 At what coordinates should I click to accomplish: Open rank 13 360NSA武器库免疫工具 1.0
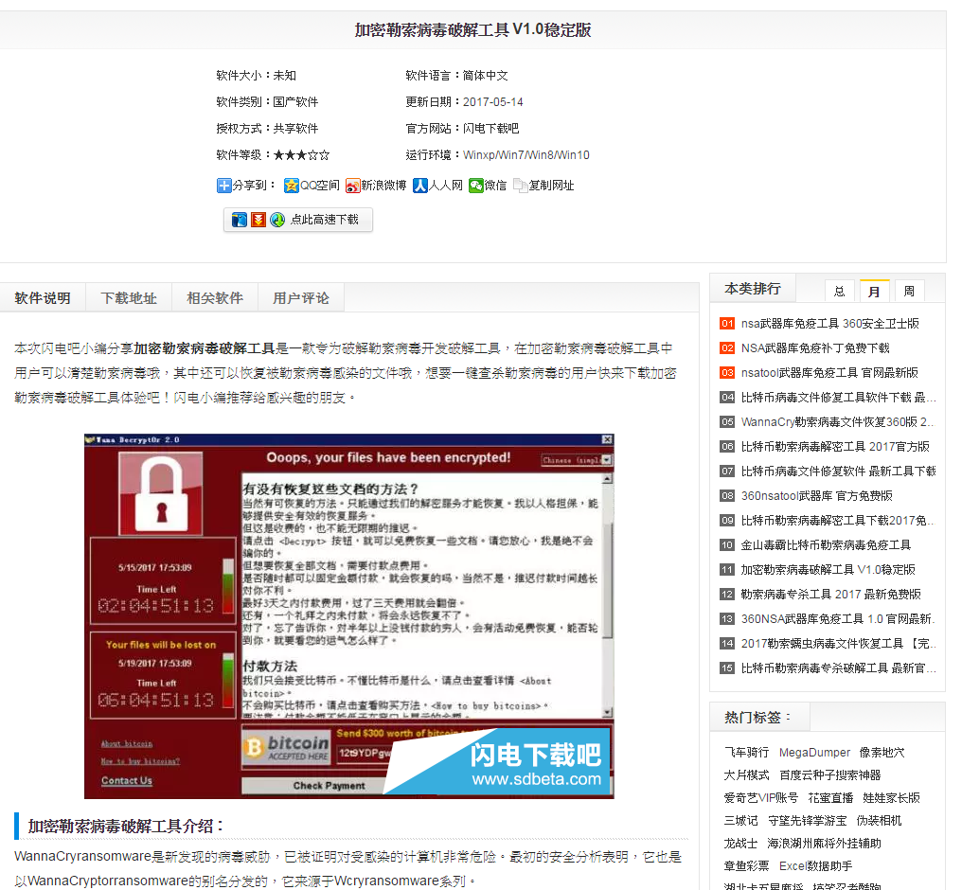[837, 618]
